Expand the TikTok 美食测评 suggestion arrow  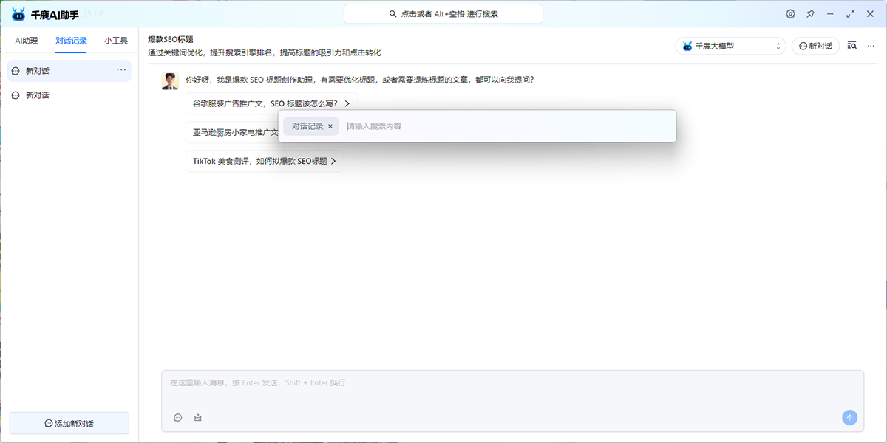click(333, 161)
